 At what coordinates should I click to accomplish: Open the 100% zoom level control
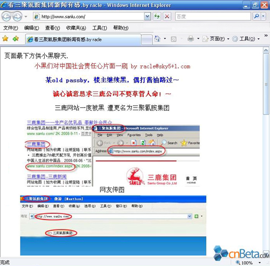coord(244,263)
